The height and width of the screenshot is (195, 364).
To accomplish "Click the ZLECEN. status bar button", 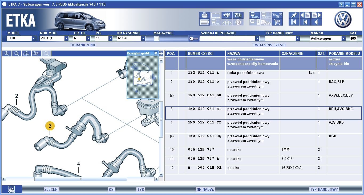I will (x=51, y=189).
